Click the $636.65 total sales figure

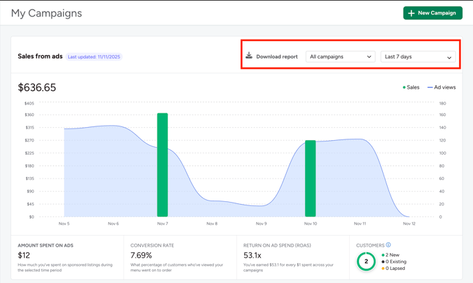37,88
